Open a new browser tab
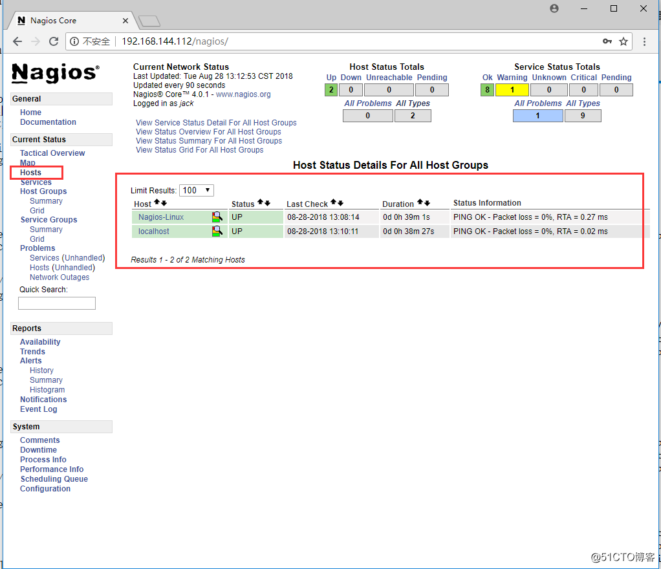 [149, 21]
